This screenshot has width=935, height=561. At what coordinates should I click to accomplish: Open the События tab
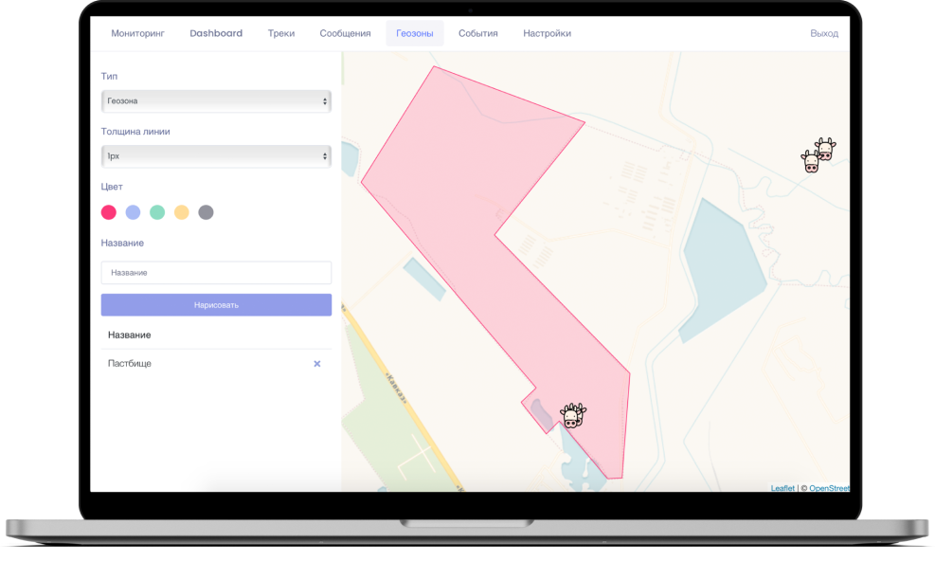[x=478, y=33]
